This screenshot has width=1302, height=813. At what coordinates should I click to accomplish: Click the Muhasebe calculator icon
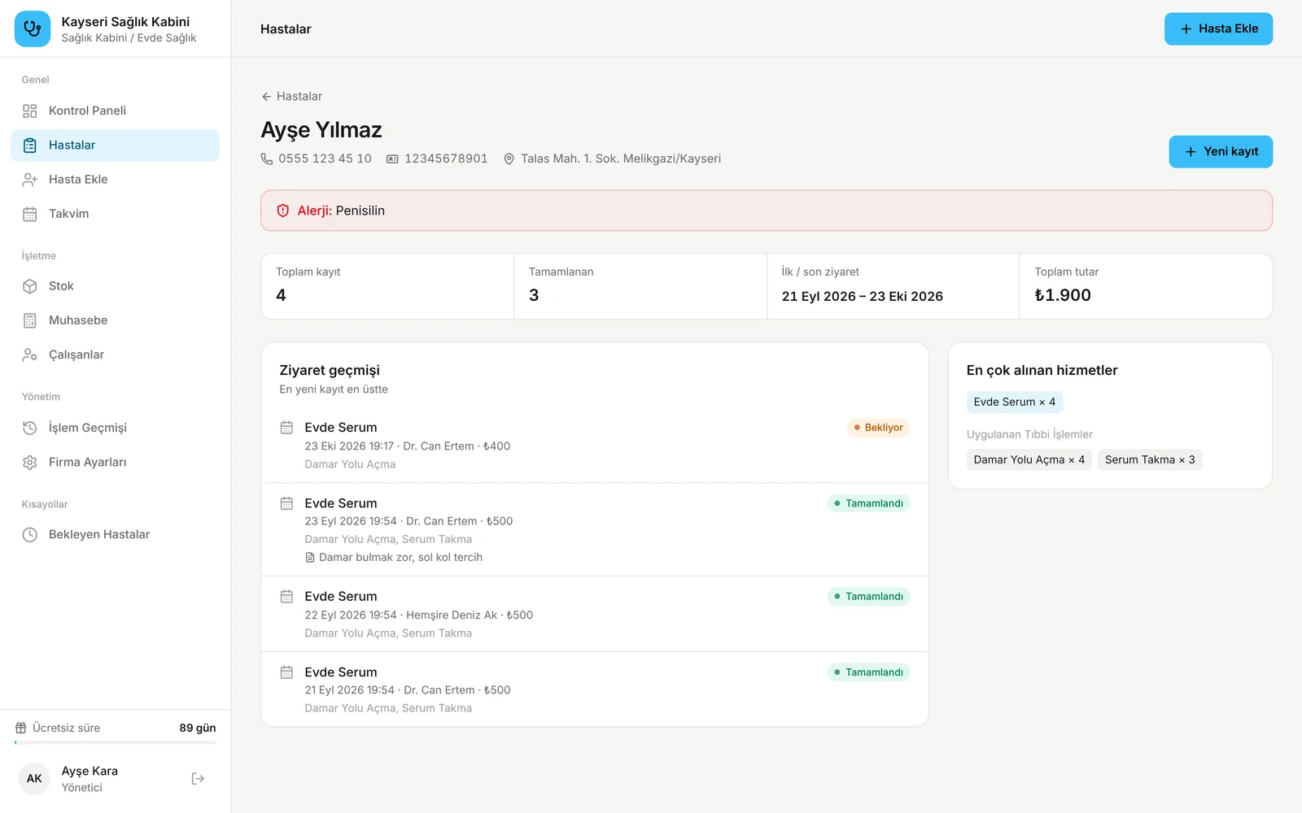click(x=30, y=320)
